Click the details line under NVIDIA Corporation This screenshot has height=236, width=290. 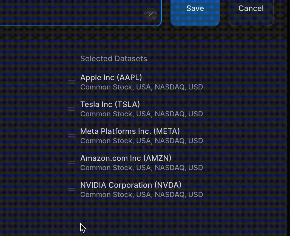[142, 195]
